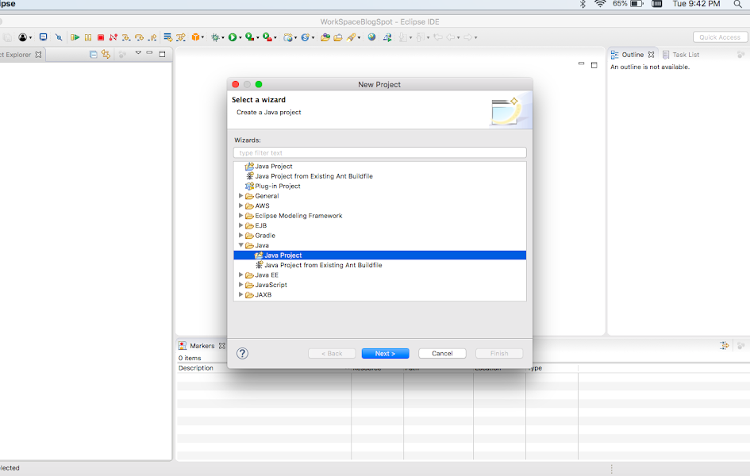750x476 pixels.
Task: Select top-level Java Project from Existing Ant Buildfile
Action: (x=309, y=176)
